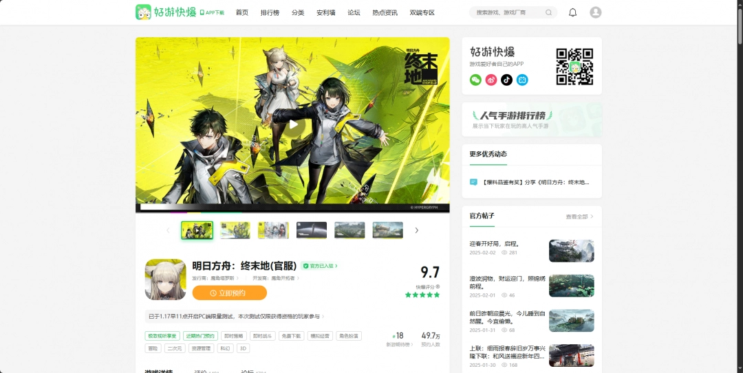The height and width of the screenshot is (373, 743).
Task: Open the 论坛 nav item
Action: point(354,13)
